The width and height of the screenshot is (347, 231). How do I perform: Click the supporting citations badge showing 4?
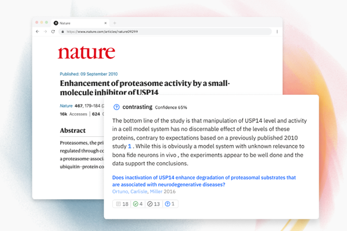coord(138,204)
